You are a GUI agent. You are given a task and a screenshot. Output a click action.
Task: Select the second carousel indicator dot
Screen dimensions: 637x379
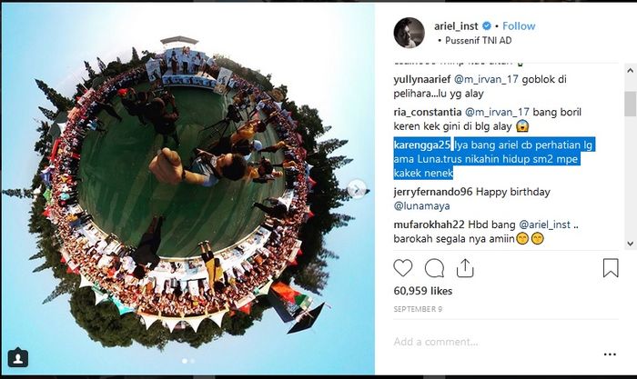(x=193, y=361)
